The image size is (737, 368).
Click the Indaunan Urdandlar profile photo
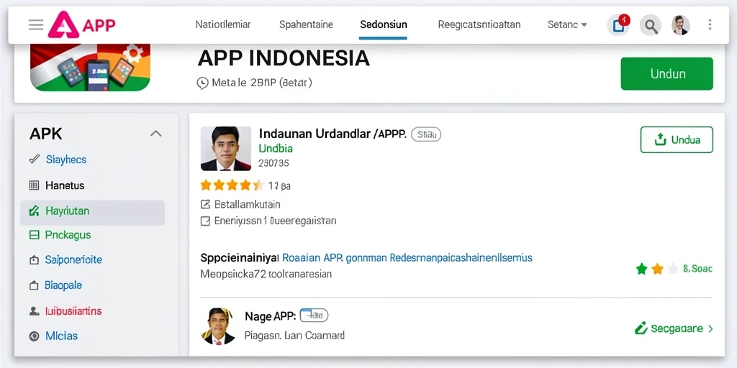point(225,148)
